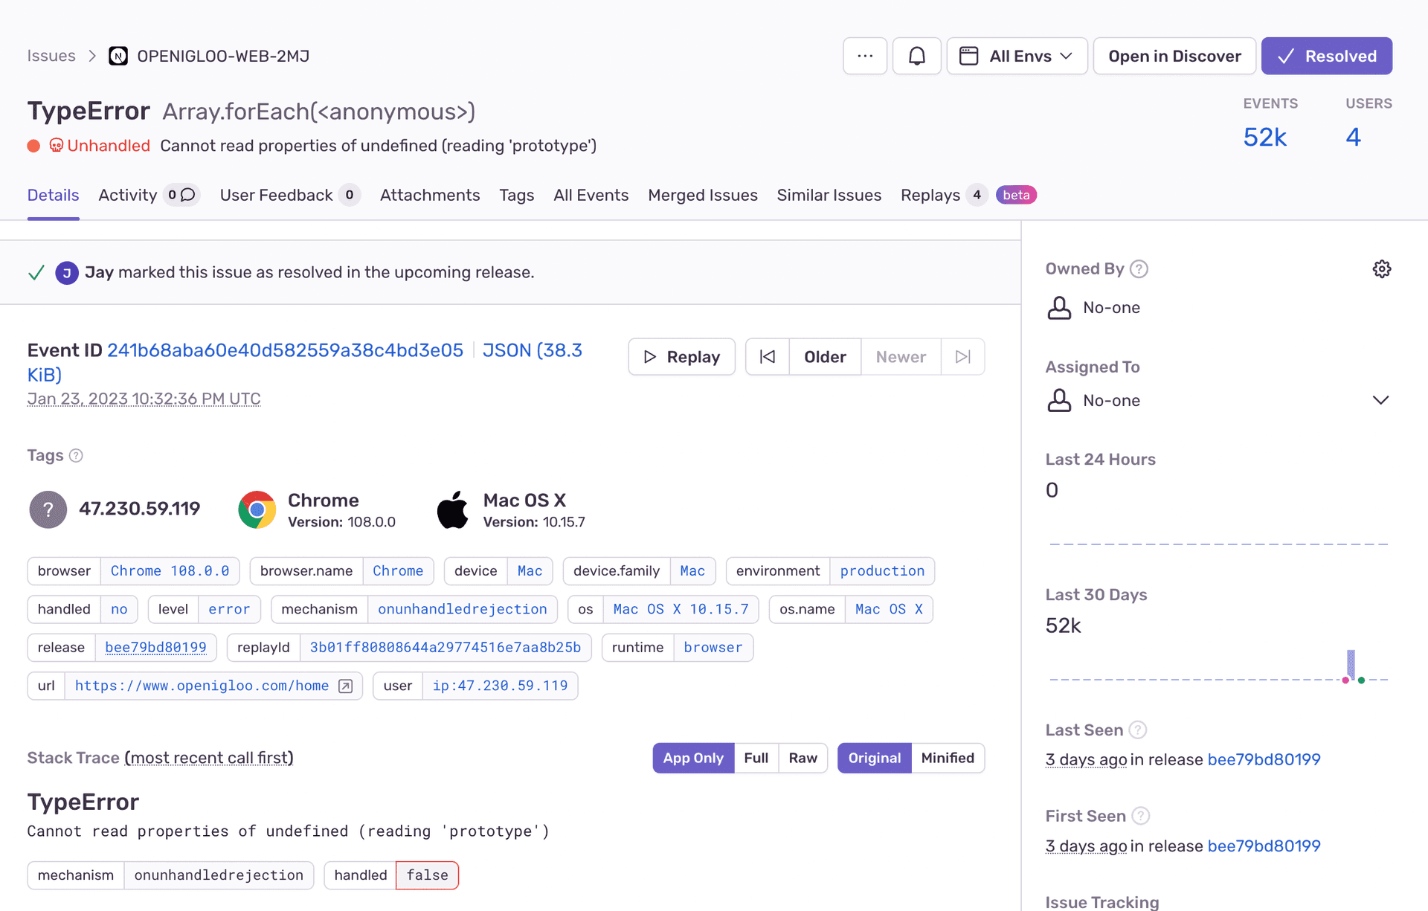Open the Activity tab
The width and height of the screenshot is (1428, 911).
(149, 195)
